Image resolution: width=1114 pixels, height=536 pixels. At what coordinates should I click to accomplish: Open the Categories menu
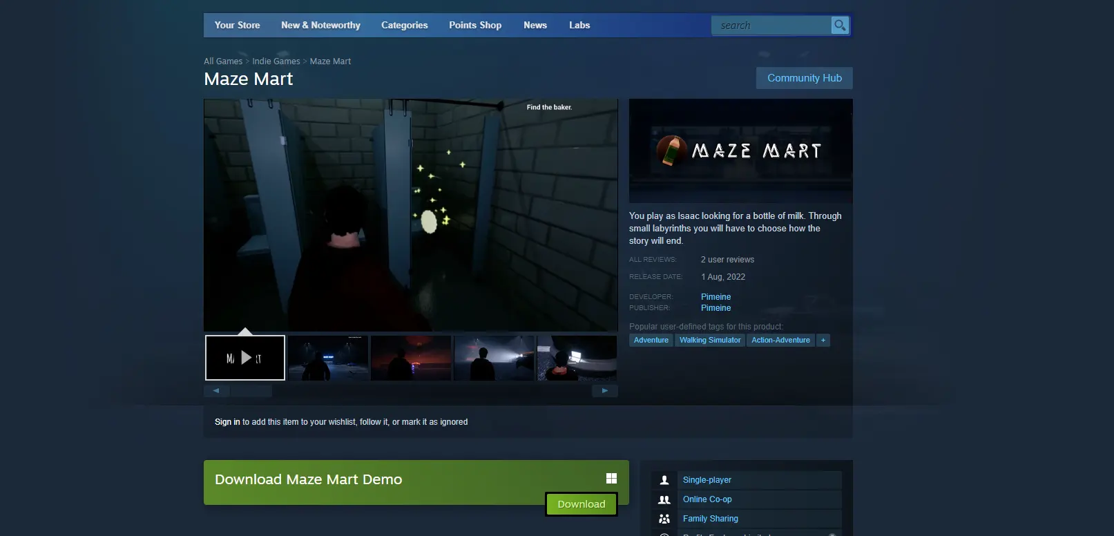(x=404, y=25)
